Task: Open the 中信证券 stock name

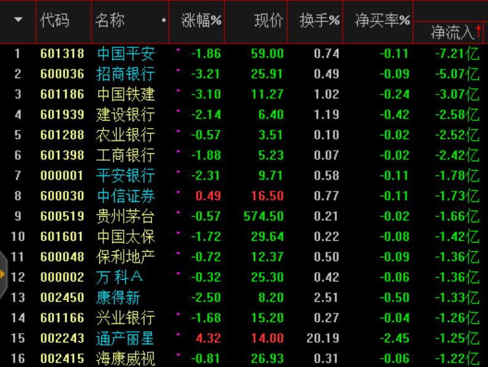Action: pyautogui.click(x=126, y=196)
